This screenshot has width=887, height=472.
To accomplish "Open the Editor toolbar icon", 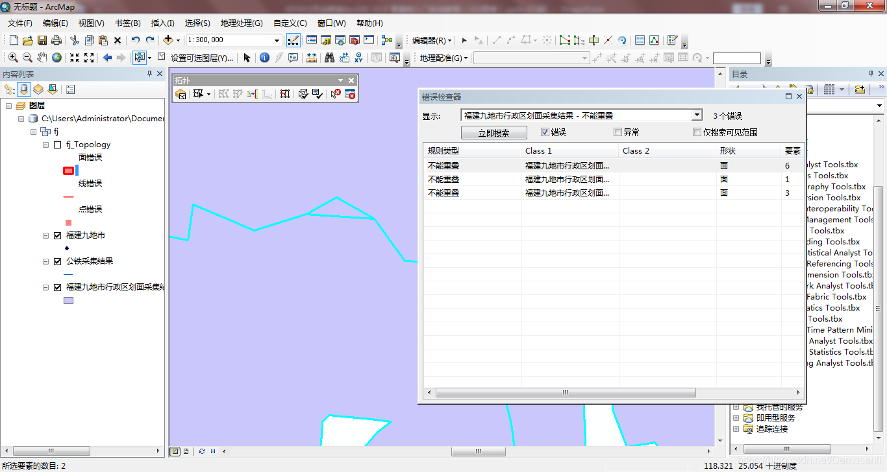I will pyautogui.click(x=293, y=40).
